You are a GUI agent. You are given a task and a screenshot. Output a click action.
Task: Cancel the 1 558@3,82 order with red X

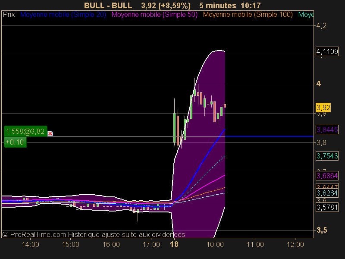point(50,133)
